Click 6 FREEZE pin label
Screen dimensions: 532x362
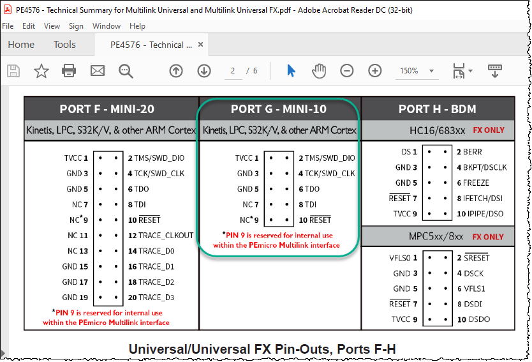point(473,183)
